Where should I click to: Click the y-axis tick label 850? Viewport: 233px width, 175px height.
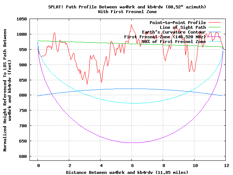[23, 80]
